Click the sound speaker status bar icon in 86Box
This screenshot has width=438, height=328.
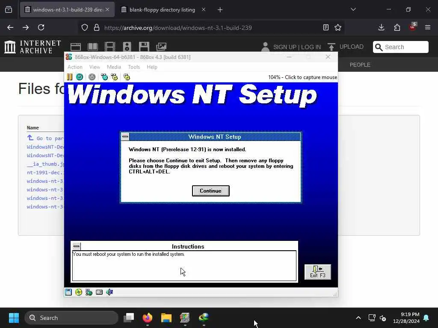coord(109,292)
